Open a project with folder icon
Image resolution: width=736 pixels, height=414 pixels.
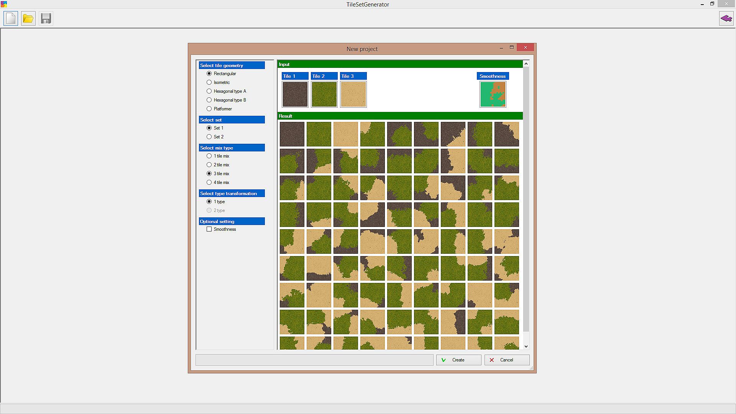[28, 18]
